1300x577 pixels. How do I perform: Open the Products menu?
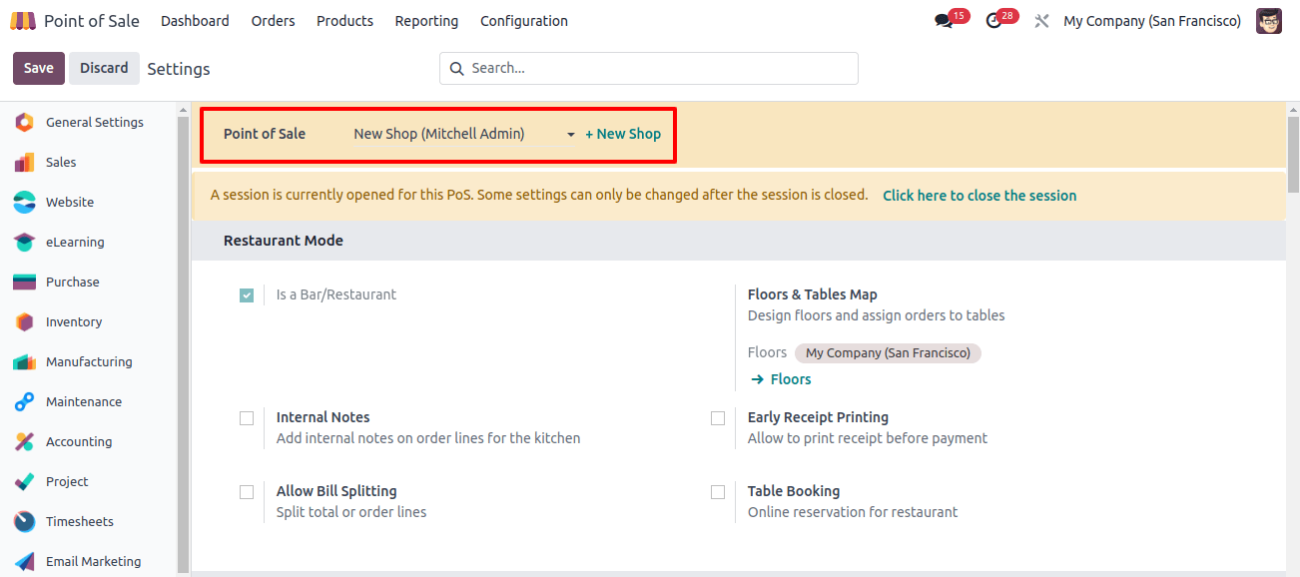pyautogui.click(x=344, y=21)
